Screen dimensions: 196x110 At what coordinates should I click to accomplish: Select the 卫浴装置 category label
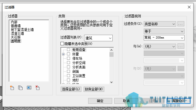[79, 76]
